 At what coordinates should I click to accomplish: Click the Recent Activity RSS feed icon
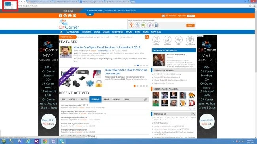coord(146,99)
